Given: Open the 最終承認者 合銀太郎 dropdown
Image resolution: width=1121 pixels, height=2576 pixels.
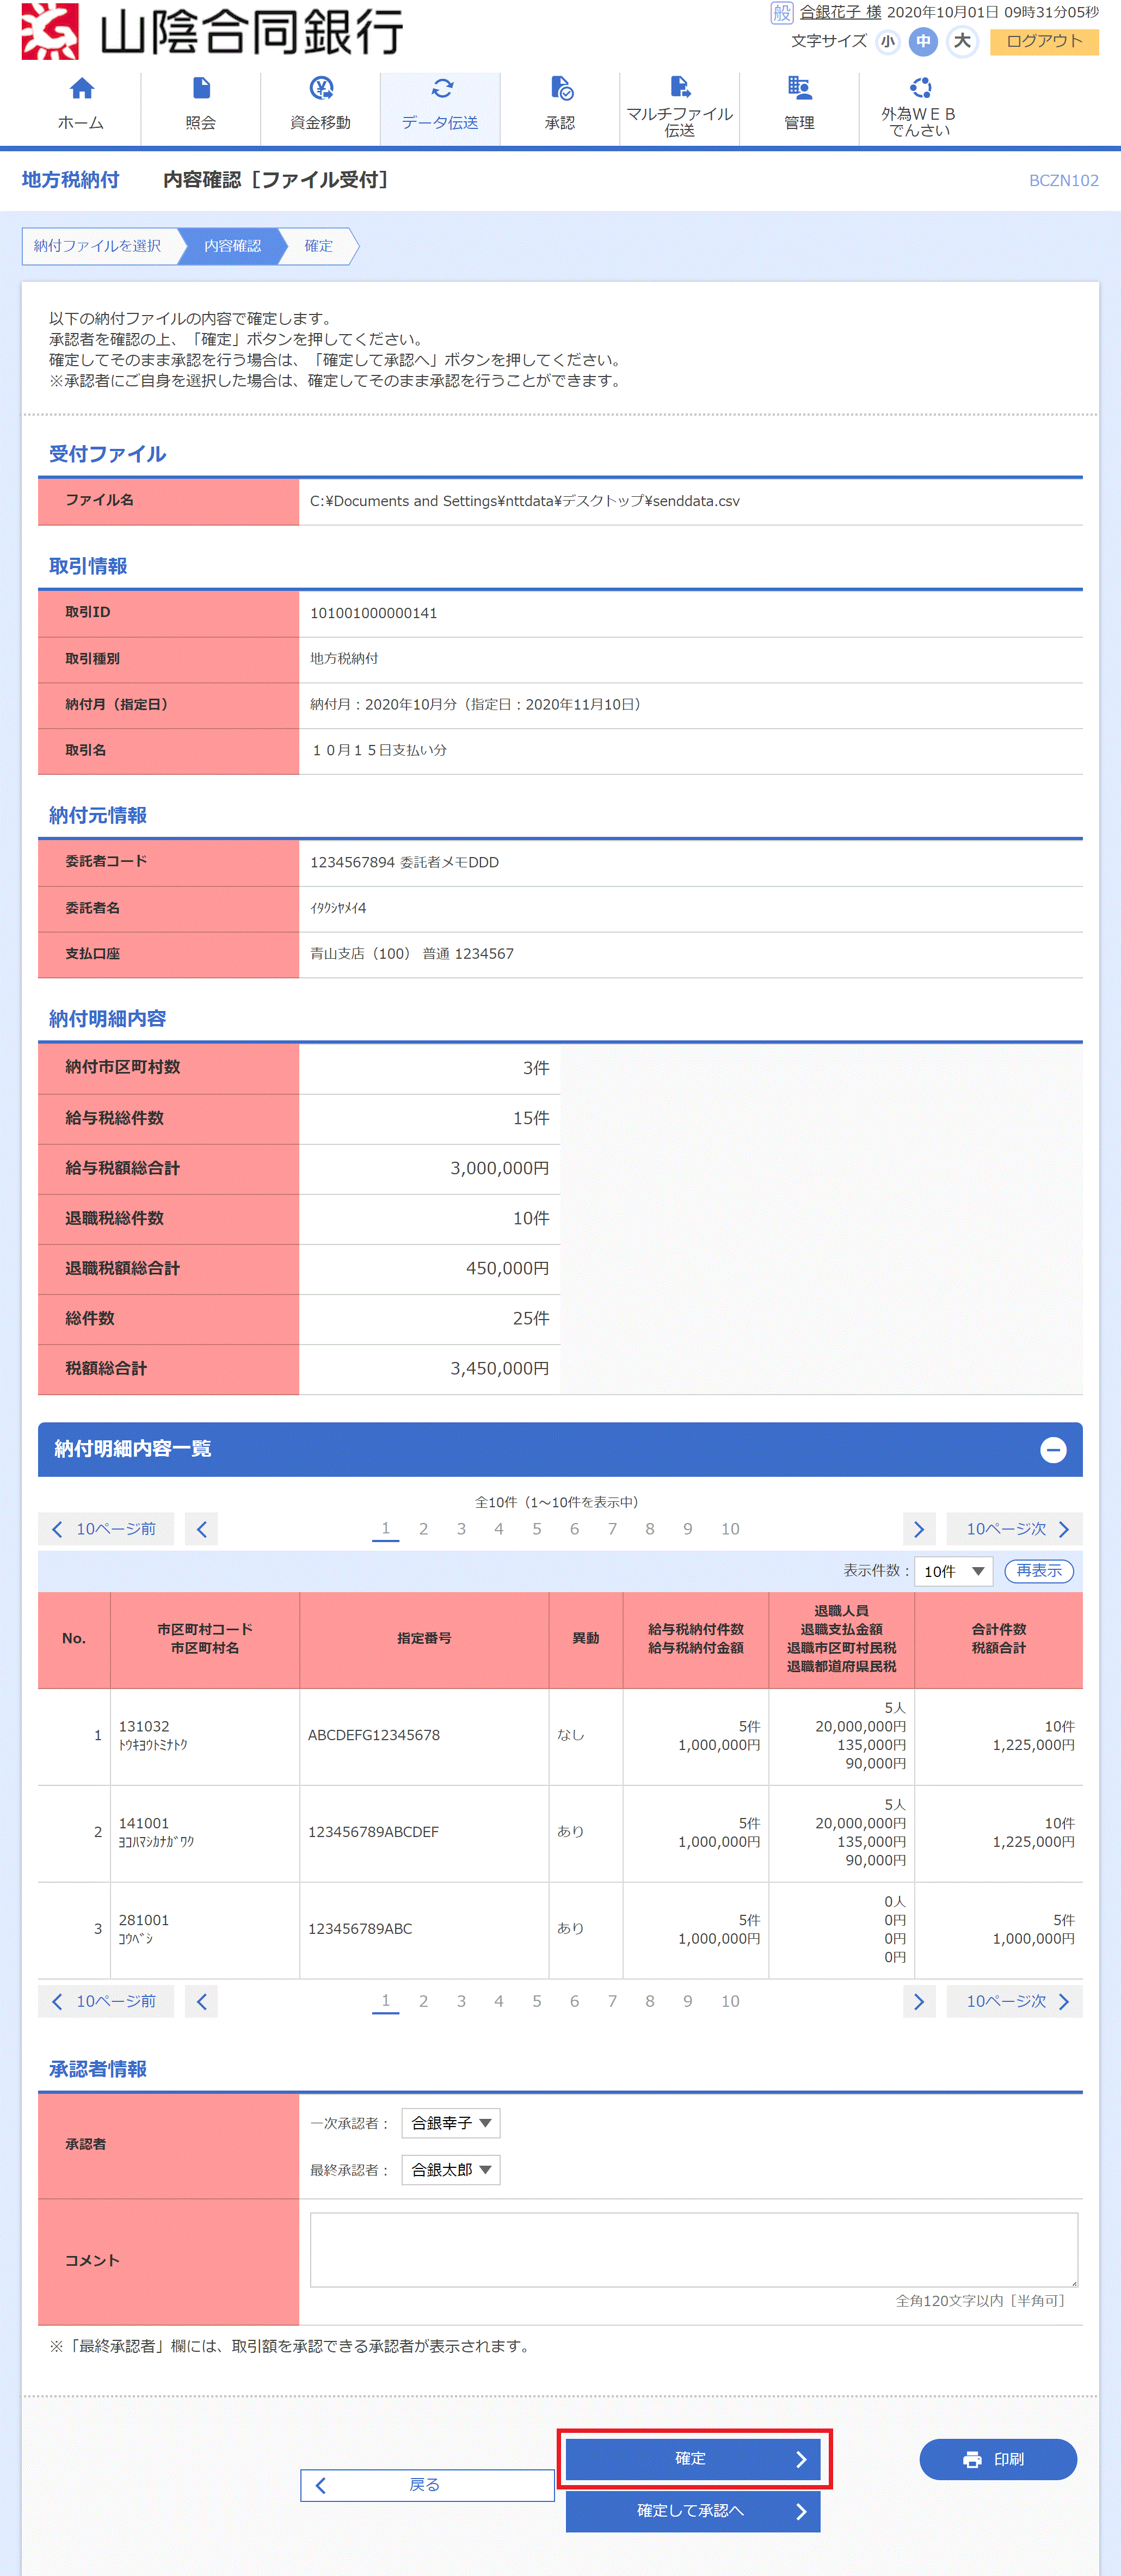Looking at the screenshot, I should point(451,2170).
